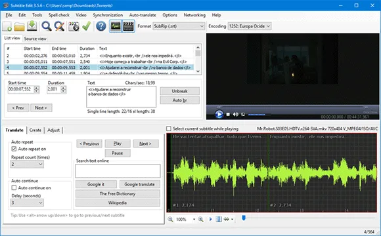Open the Networking menu
381x236 pixels.
point(194,15)
